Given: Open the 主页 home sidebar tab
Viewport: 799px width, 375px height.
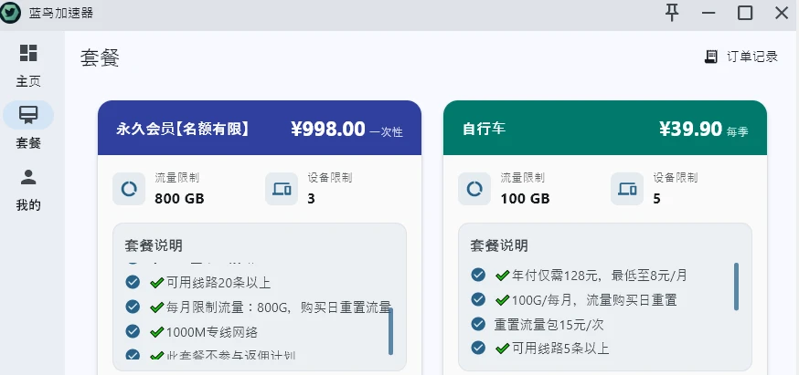Looking at the screenshot, I should tap(28, 64).
